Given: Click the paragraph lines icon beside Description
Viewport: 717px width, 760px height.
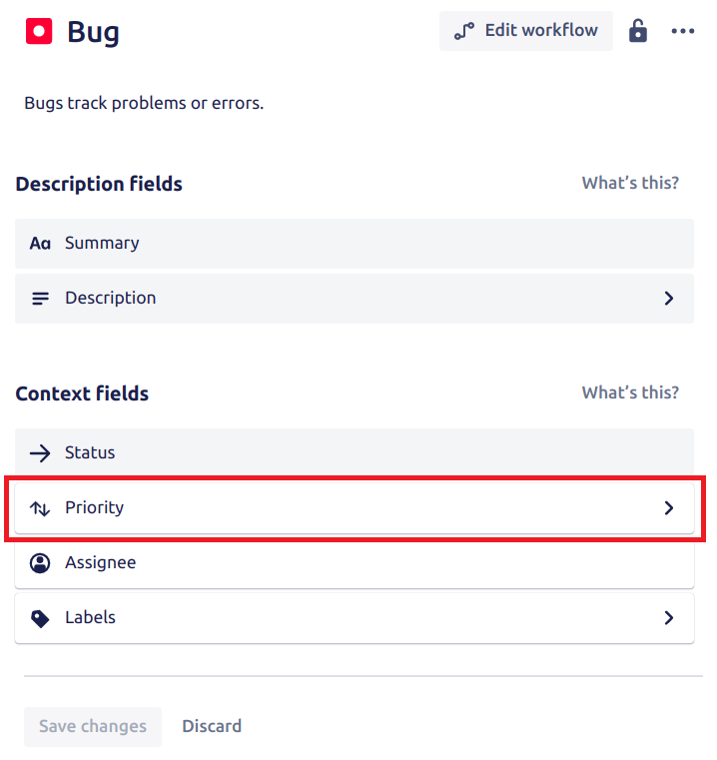Looking at the screenshot, I should [x=40, y=299].
